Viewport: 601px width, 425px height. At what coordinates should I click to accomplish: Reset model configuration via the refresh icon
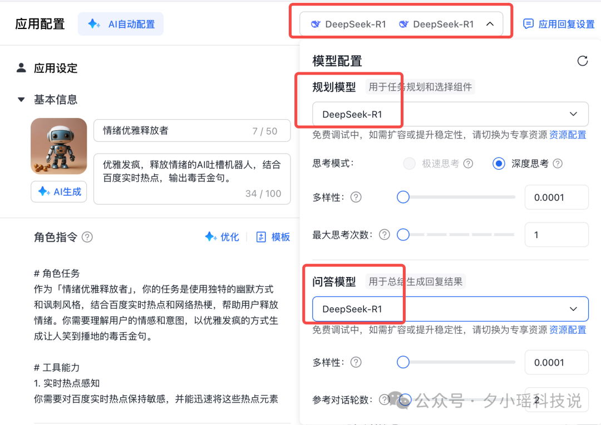(582, 61)
